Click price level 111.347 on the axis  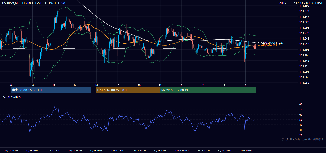tap(304, 17)
